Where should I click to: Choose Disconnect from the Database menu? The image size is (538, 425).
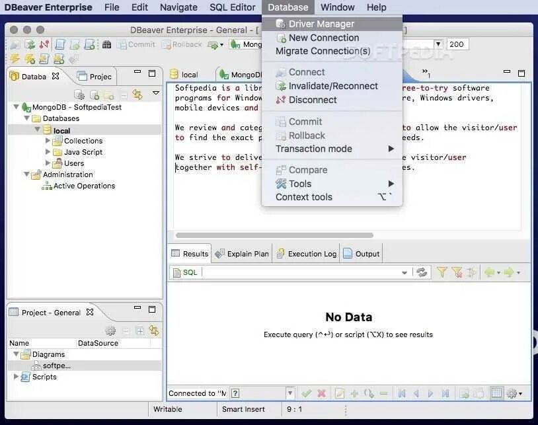coord(332,100)
